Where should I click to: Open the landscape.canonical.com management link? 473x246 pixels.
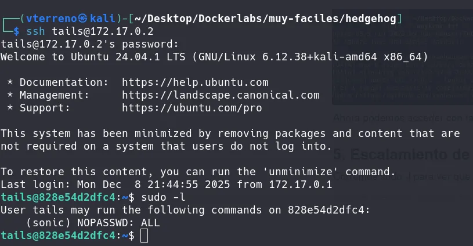(x=221, y=95)
